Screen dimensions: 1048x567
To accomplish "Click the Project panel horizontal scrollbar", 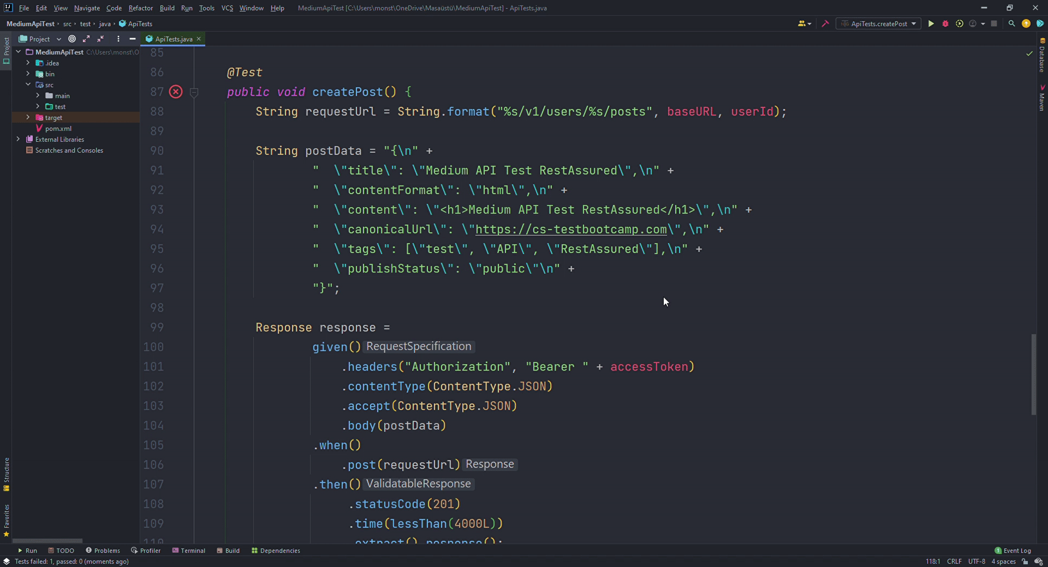I will point(47,541).
